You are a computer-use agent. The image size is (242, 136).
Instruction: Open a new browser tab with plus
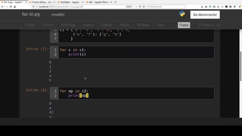115,2
